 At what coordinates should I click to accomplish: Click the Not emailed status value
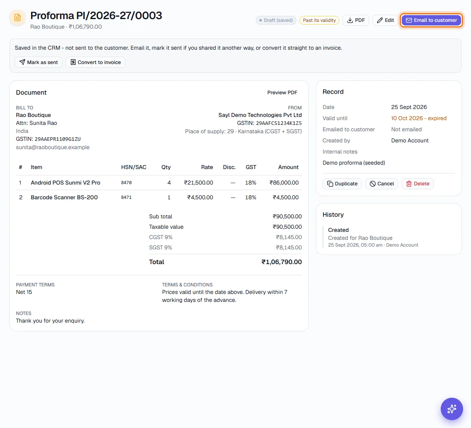(x=406, y=129)
